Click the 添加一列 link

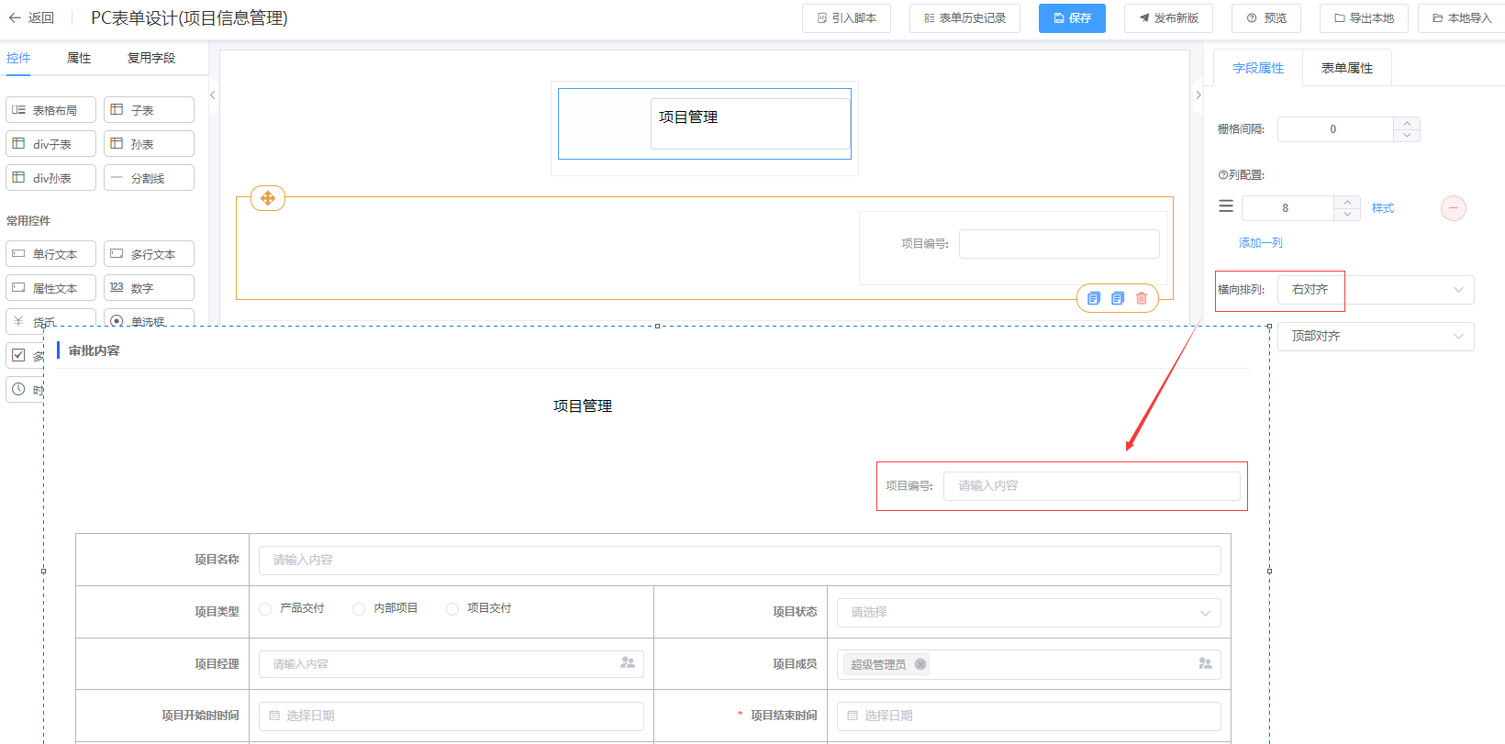coord(1260,243)
